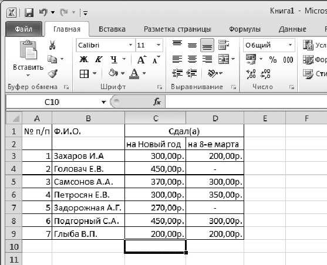Click the Conditional Formatting icon

click(x=308, y=45)
